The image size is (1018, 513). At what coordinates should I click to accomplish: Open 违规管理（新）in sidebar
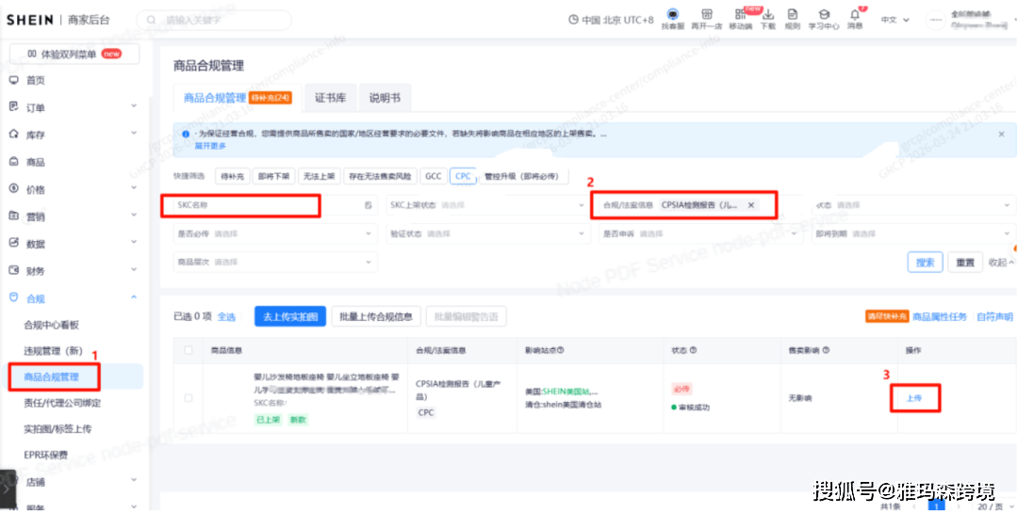pos(53,351)
